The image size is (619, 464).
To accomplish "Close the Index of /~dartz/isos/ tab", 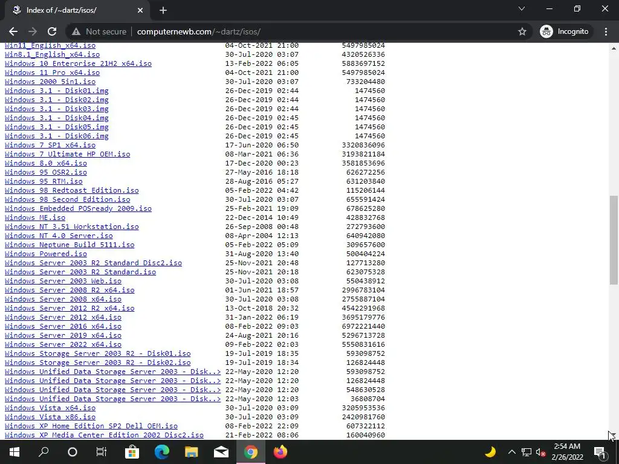I will click(x=140, y=10).
